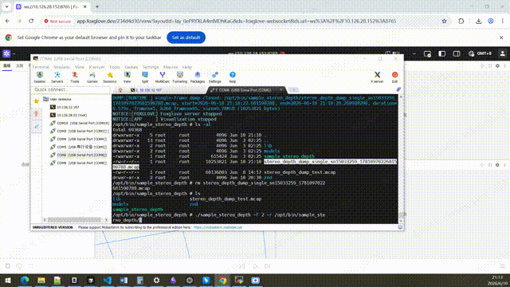Open the Settings toolbar icon in MobaXterm
The width and height of the screenshot is (510, 287).
(x=214, y=77)
